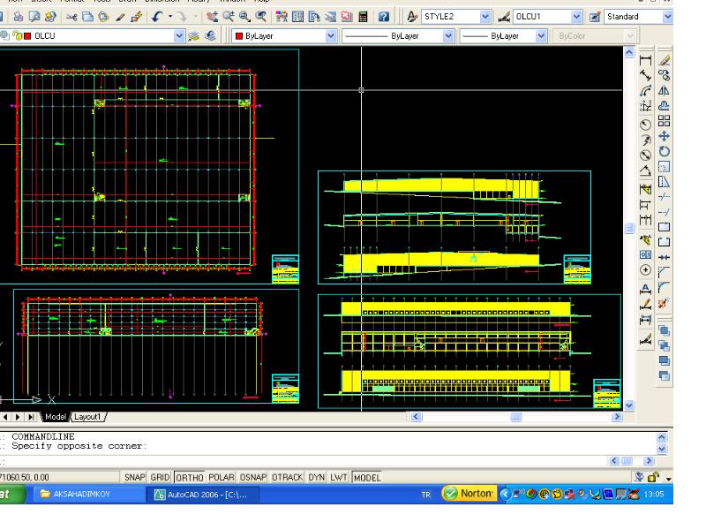Select the Move tool
This screenshot has width=706, height=530.
[665, 136]
